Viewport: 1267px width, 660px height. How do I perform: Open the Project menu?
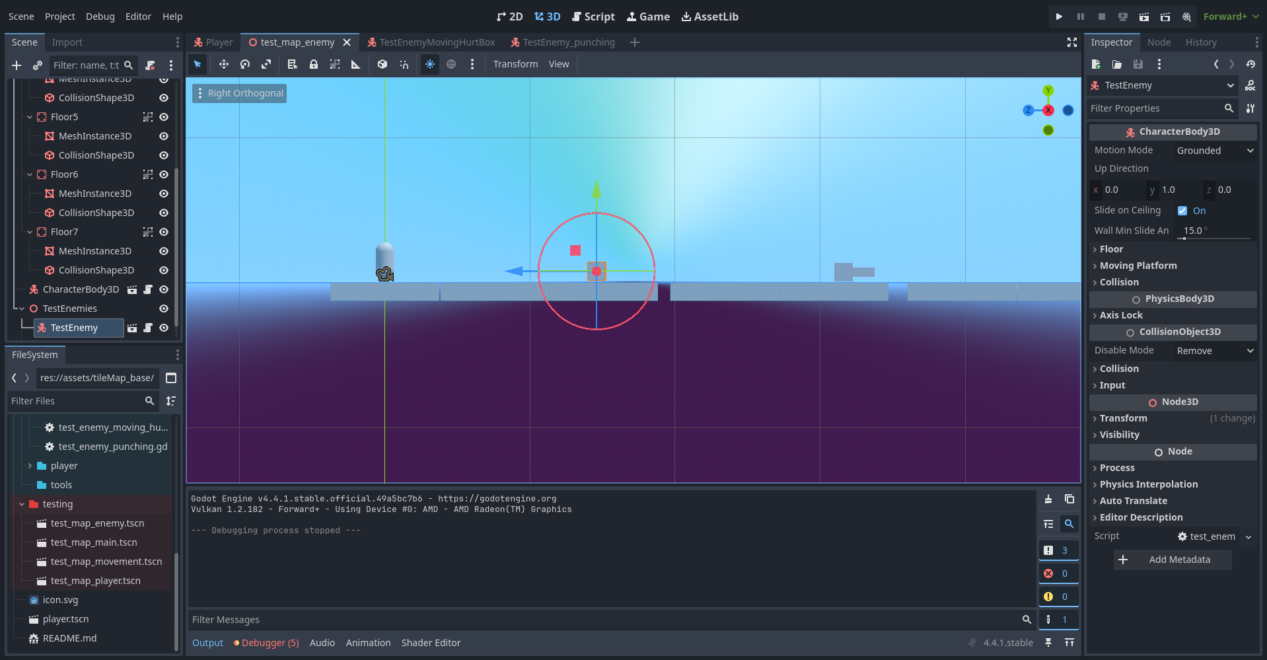(x=59, y=17)
